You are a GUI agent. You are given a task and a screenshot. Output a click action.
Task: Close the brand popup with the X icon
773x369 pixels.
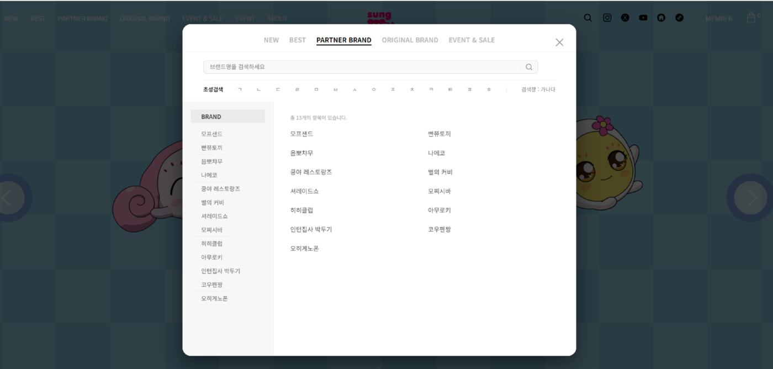[x=559, y=43]
